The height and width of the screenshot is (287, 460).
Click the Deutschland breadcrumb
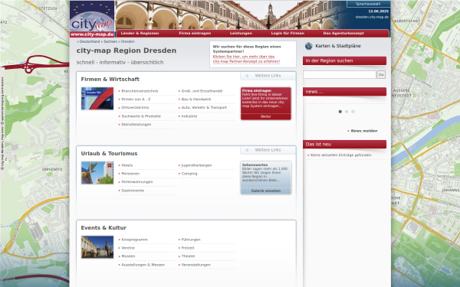90,41
